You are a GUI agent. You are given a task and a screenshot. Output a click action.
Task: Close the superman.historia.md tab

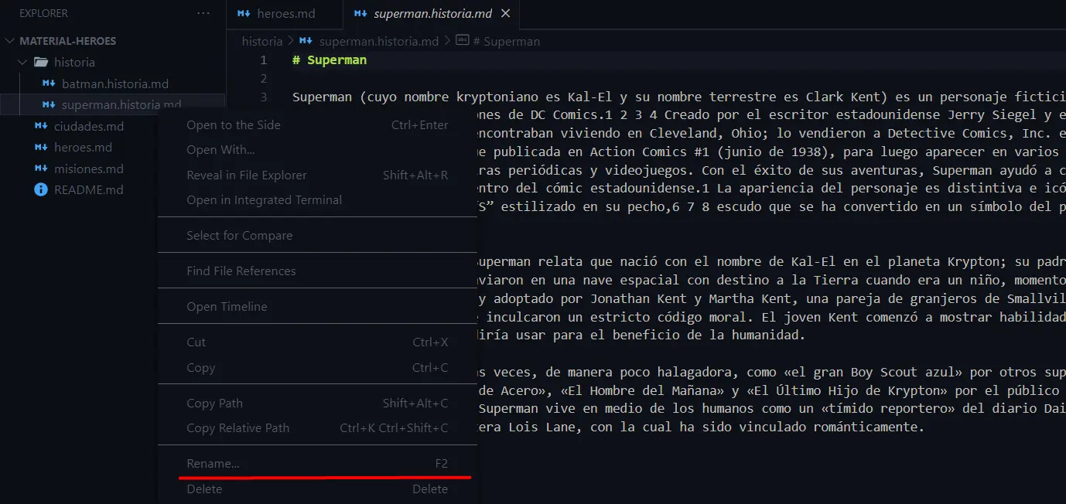click(506, 13)
